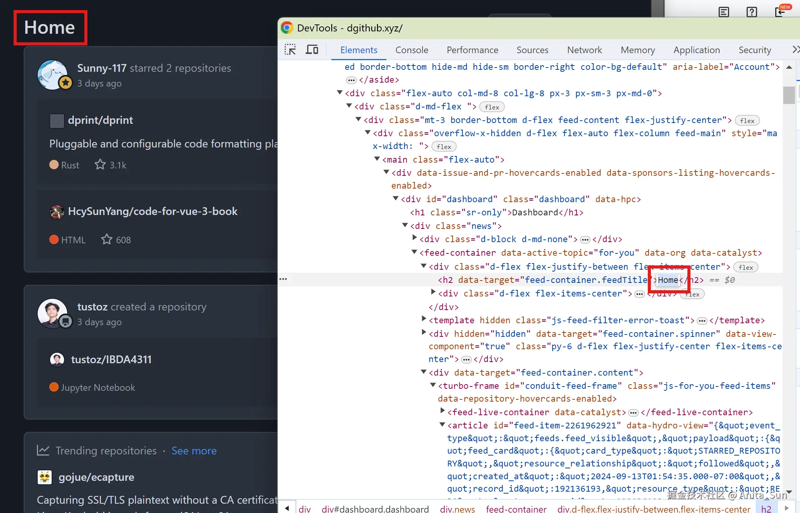The image size is (800, 513).
Task: Collapse the main flex-auto element
Action: point(377,159)
